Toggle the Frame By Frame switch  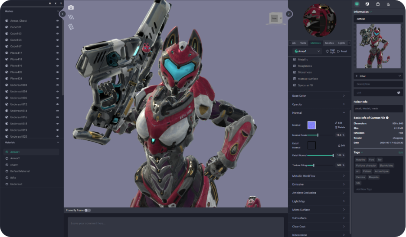point(87,210)
